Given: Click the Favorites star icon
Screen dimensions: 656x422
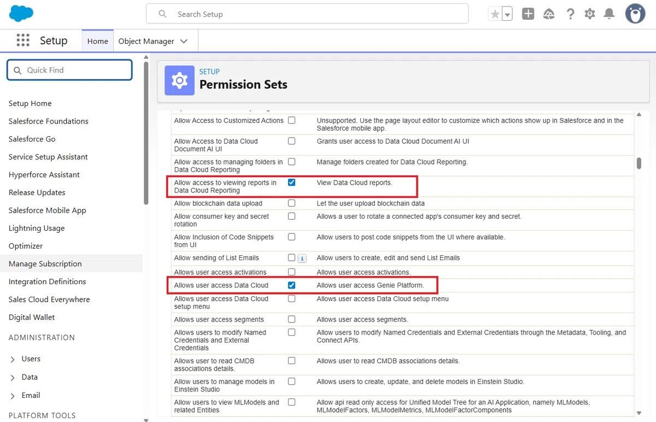Looking at the screenshot, I should click(495, 14).
